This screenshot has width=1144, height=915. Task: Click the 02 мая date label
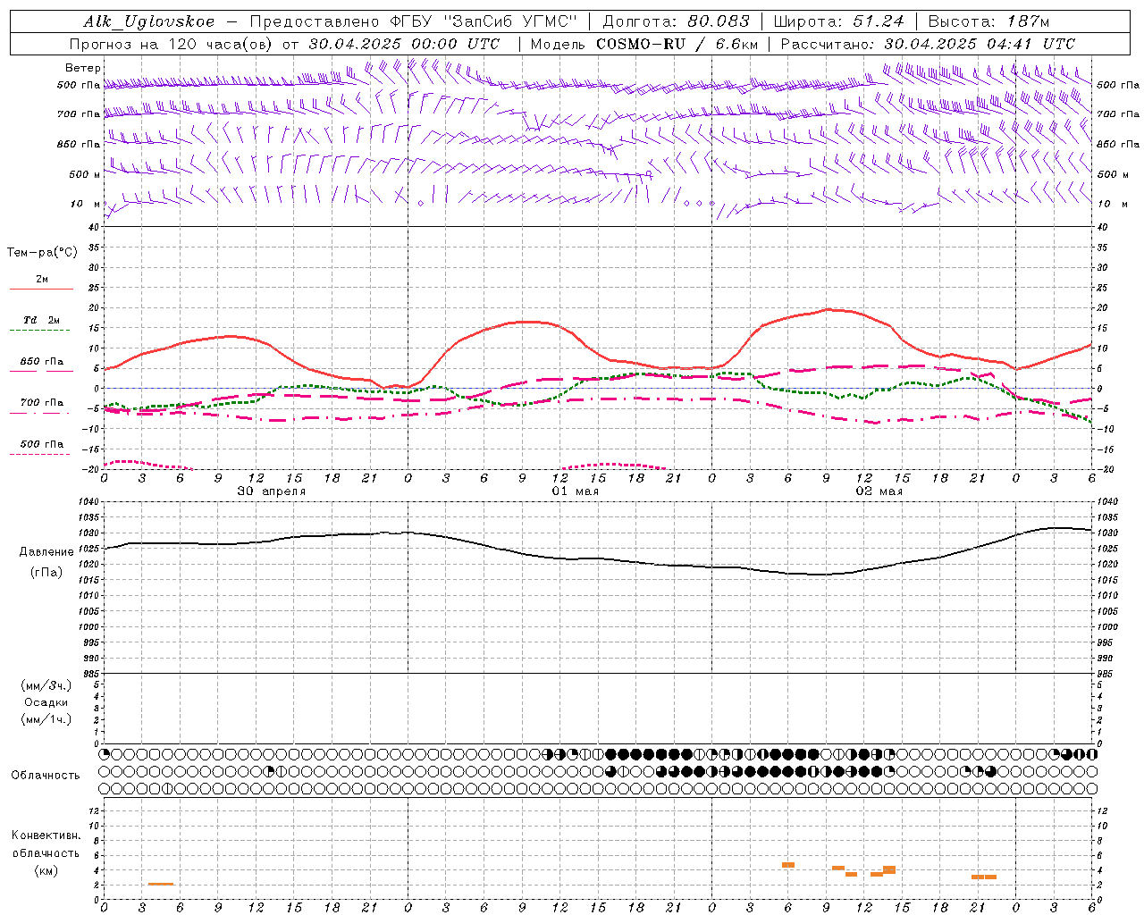pos(879,491)
